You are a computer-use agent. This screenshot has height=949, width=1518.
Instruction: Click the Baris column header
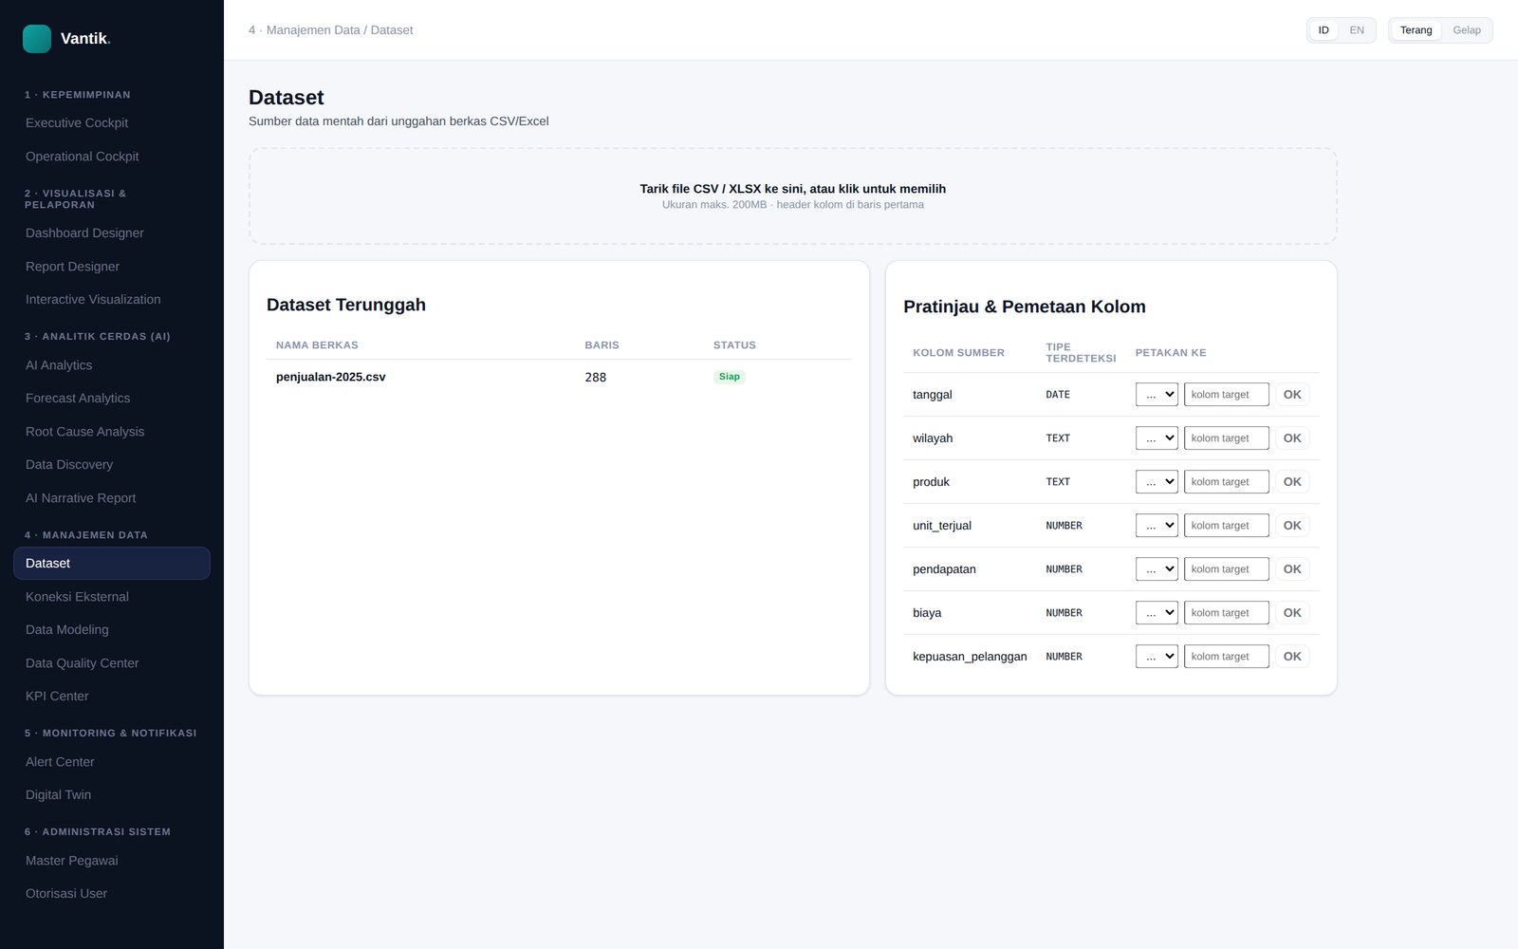(x=602, y=345)
